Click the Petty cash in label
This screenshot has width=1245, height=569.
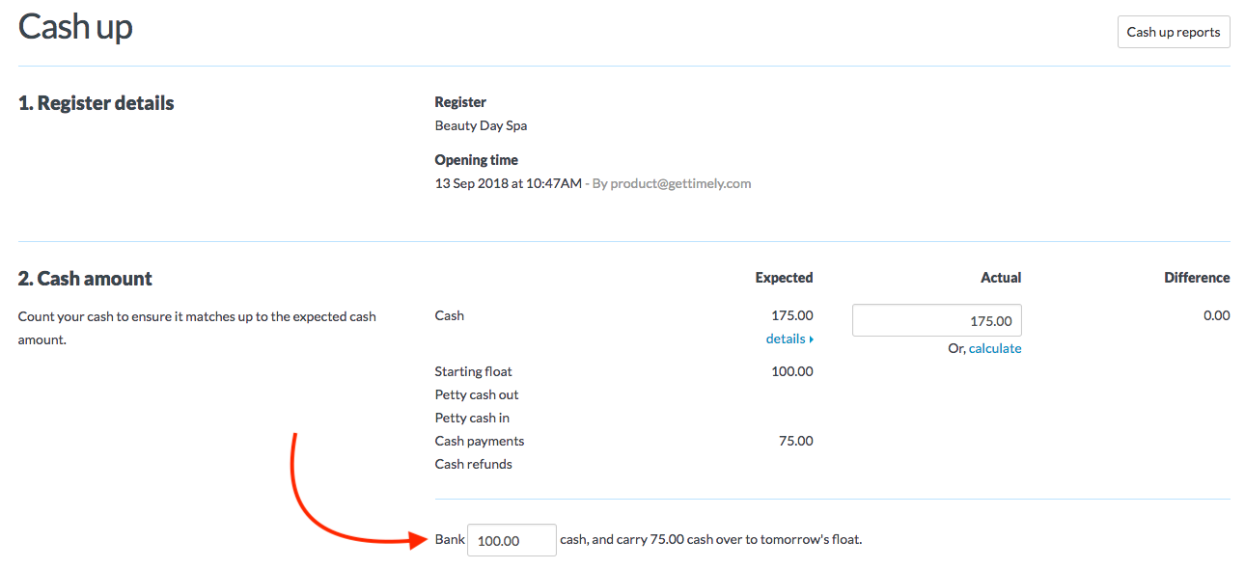pyautogui.click(x=472, y=418)
